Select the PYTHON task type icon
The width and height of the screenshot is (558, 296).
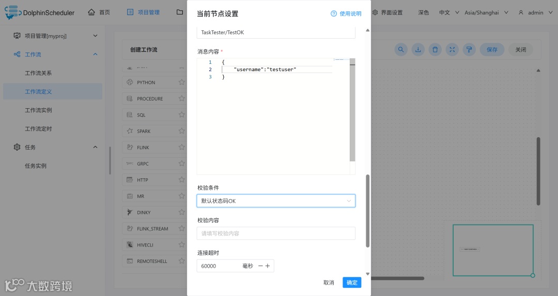click(x=130, y=82)
